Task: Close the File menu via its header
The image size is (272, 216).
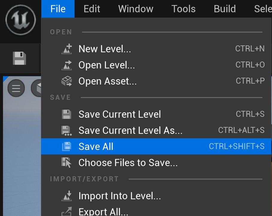Action: (x=58, y=9)
